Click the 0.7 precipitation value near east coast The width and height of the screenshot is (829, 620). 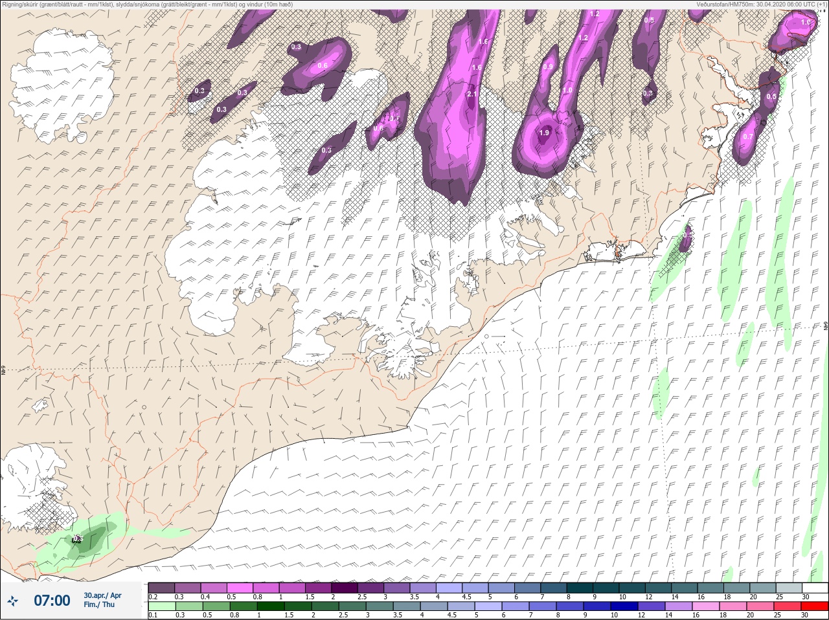(x=748, y=137)
